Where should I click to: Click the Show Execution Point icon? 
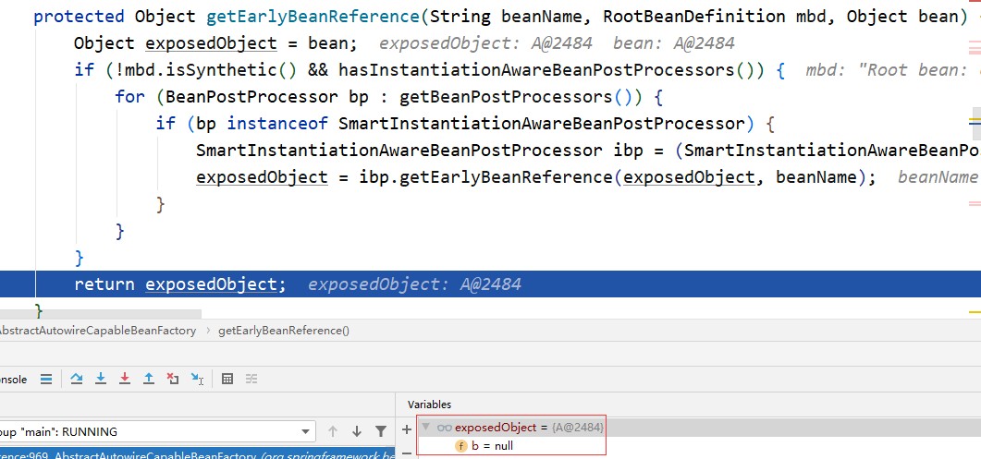point(45,379)
